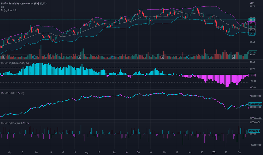Click the Aug label on time axis
263x155 pixels.
tap(87, 152)
